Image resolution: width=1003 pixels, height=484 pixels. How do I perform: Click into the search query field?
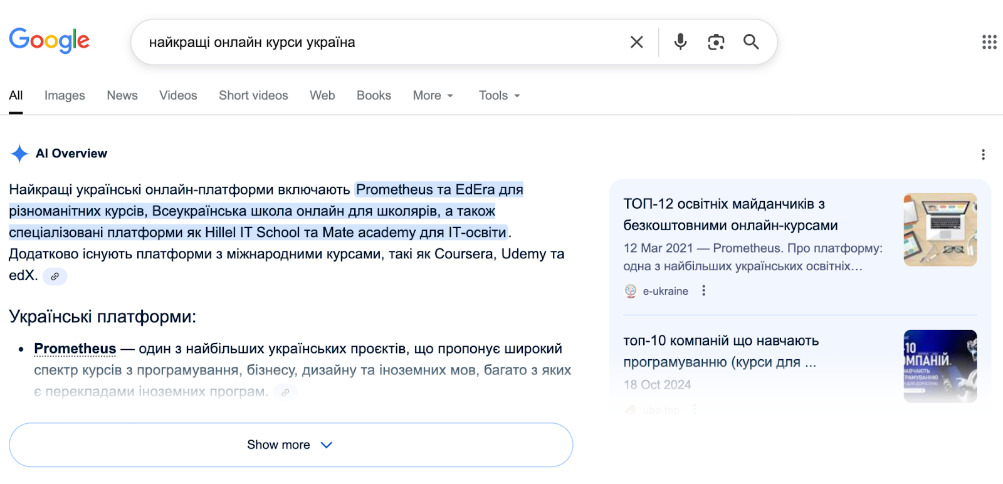(382, 42)
